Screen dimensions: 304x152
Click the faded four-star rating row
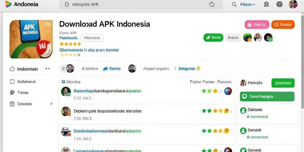pyautogui.click(x=70, y=55)
